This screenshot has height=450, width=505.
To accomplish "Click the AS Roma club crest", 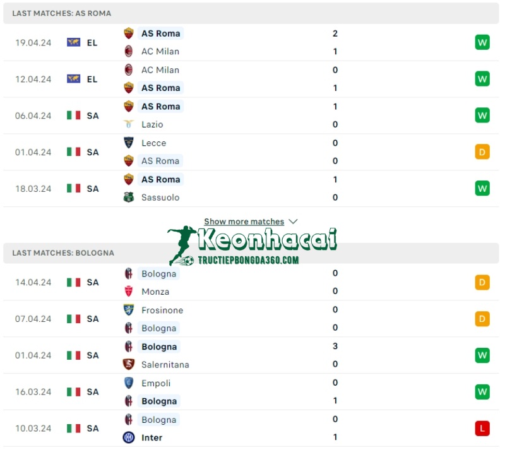I will [129, 33].
